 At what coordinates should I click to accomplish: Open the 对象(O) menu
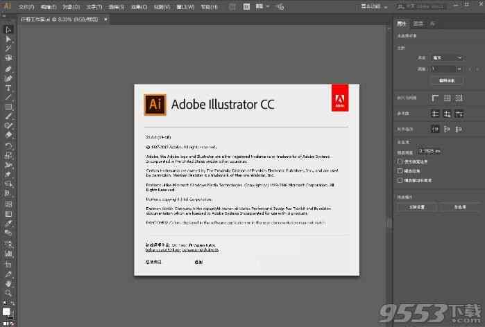coord(71,7)
